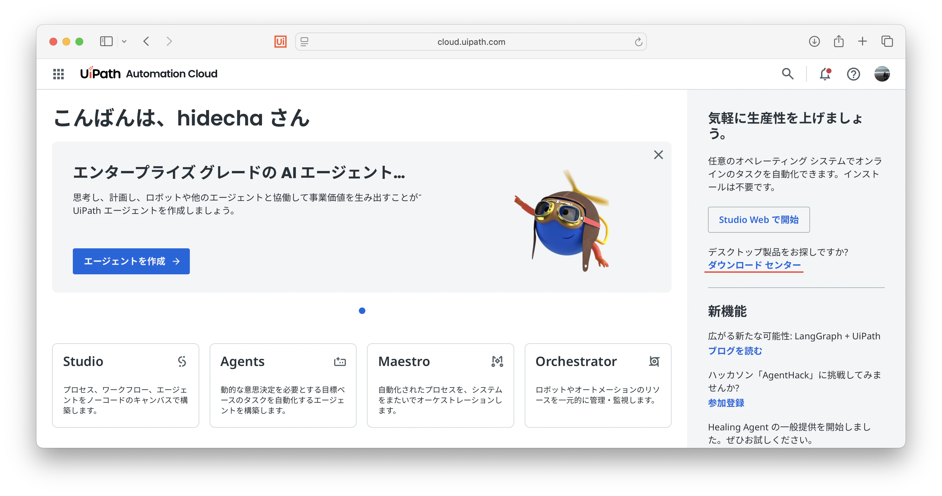Image resolution: width=942 pixels, height=496 pixels.
Task: Go back to the previous page
Action: 146,41
